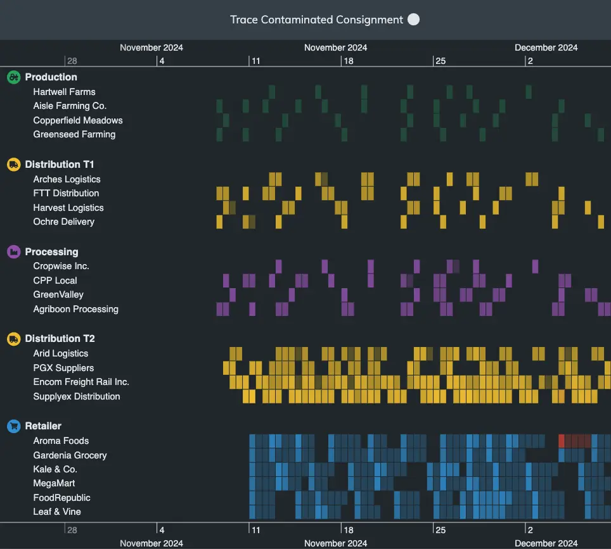
Task: Select the Hartwell Farms row label
Action: [64, 92]
